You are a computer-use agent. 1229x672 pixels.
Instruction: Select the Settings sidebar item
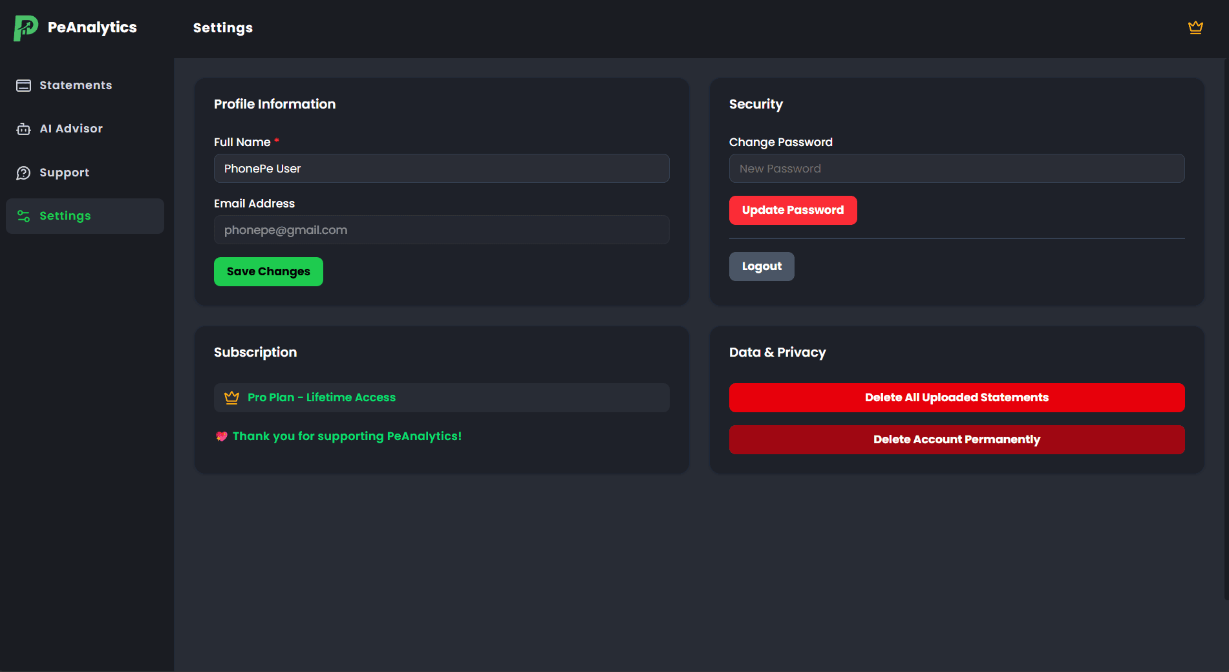tap(65, 216)
